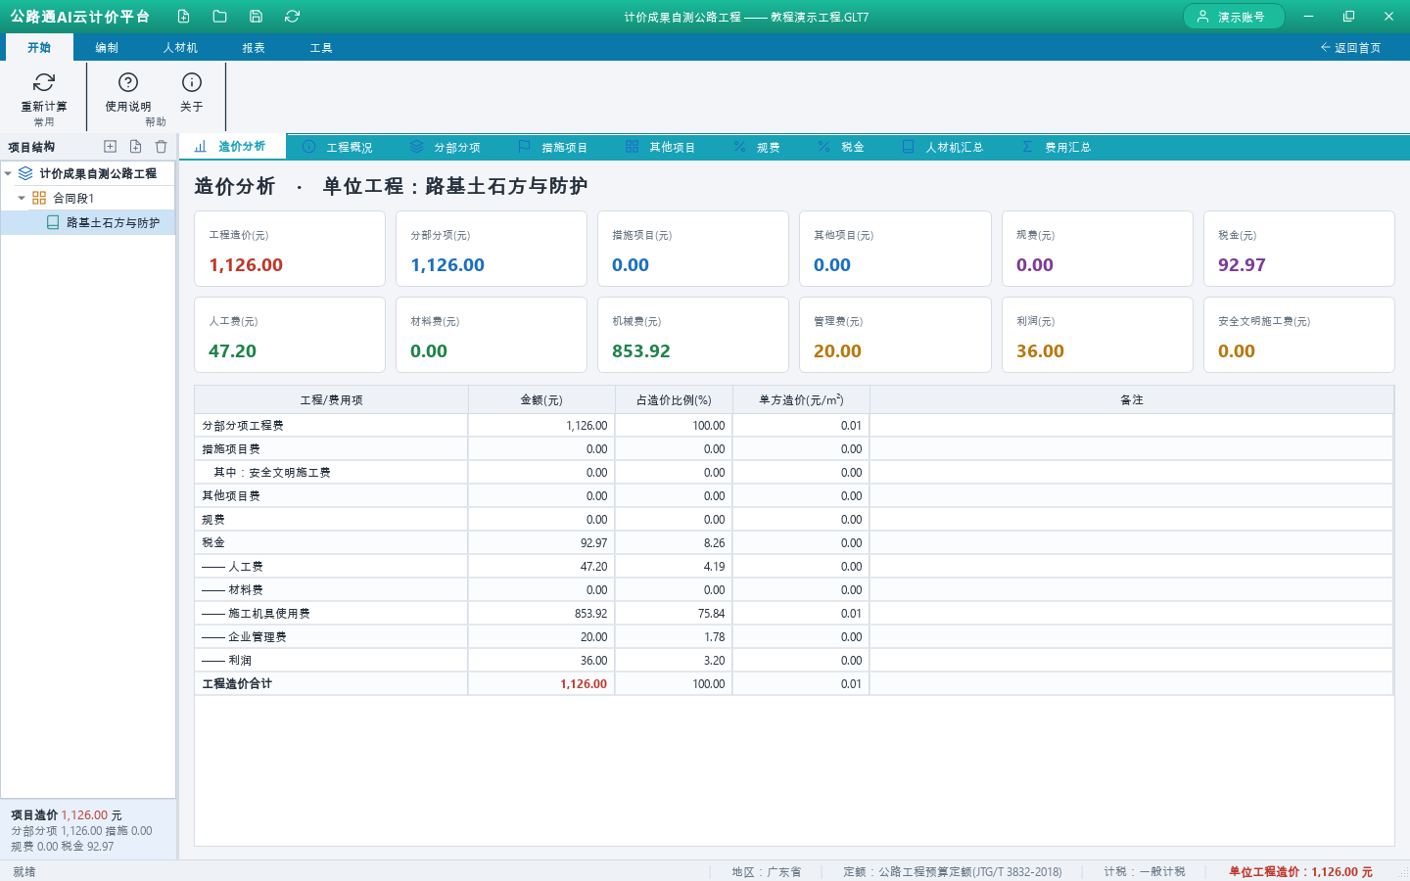Click 计税：一般计税 in status bar

pyautogui.click(x=1145, y=871)
